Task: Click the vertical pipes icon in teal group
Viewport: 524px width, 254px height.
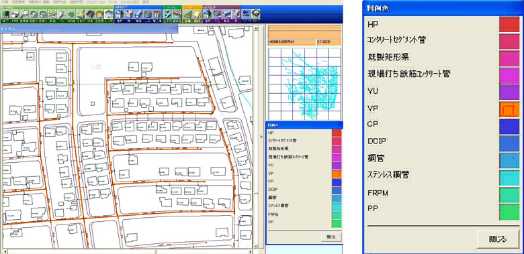Action: [167, 13]
